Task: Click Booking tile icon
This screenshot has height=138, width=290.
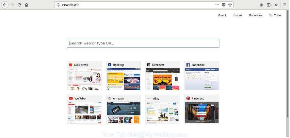Action: 109,65
